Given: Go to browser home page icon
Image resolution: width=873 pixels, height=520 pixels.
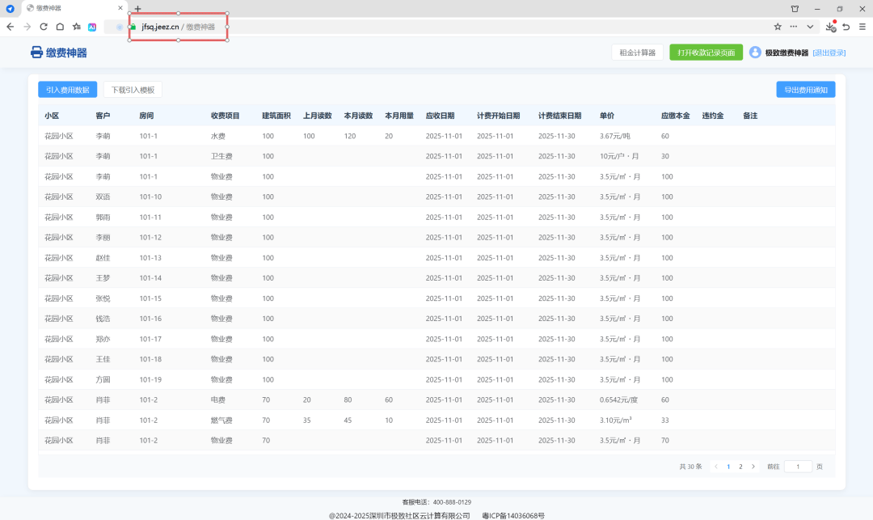Looking at the screenshot, I should (x=60, y=27).
